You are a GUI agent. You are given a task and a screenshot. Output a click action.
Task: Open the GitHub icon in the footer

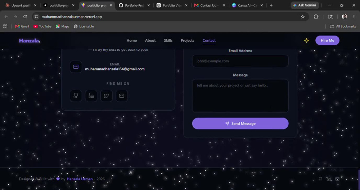point(320,179)
